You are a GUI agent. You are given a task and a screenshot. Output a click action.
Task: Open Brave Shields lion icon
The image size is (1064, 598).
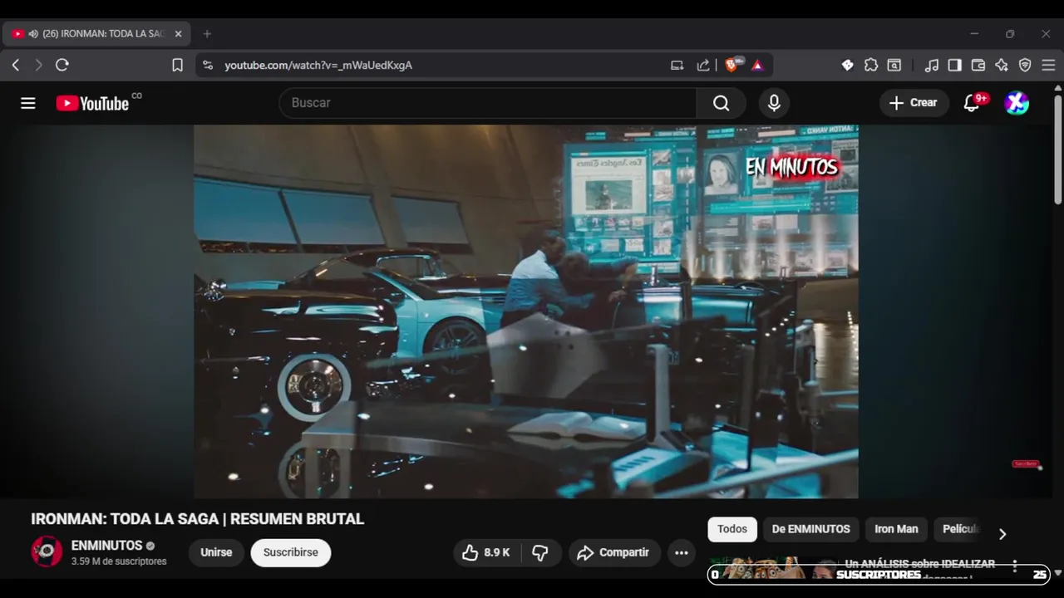(x=732, y=64)
